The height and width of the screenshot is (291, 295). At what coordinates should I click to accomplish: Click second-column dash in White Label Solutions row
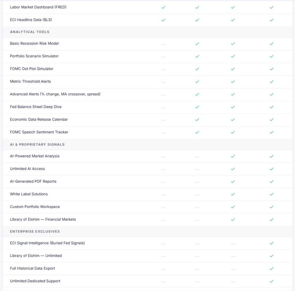pyautogui.click(x=197, y=195)
